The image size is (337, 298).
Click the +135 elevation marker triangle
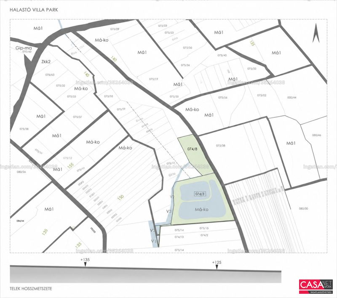click(x=85, y=264)
